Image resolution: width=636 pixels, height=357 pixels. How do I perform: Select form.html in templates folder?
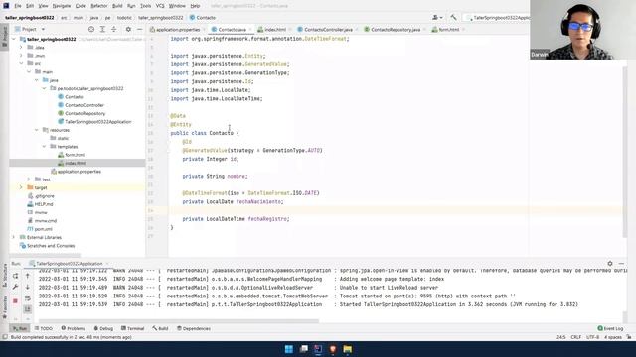point(76,155)
